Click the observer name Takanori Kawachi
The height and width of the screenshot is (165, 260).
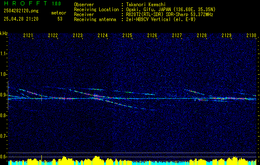point(146,5)
